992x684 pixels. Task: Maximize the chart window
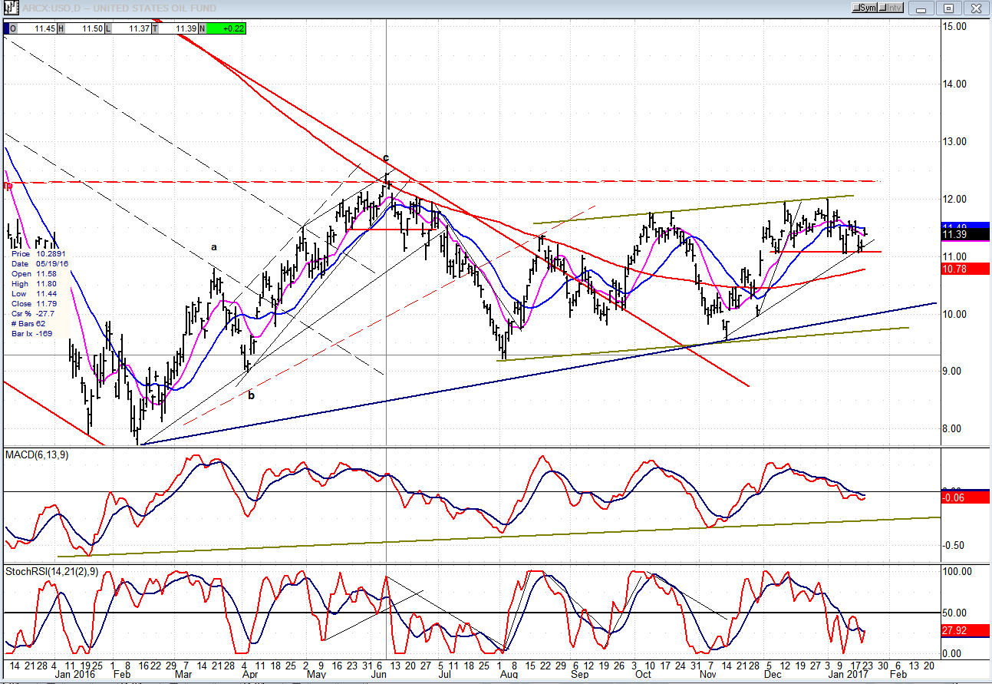pyautogui.click(x=948, y=8)
